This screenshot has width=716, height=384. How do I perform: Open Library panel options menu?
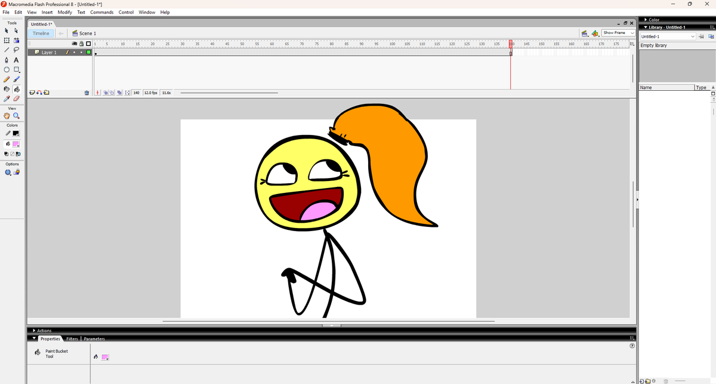711,27
